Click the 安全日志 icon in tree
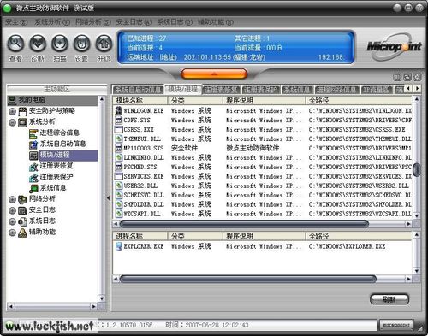Image resolution: width=428 pixels, height=336 pixels. coord(22,210)
